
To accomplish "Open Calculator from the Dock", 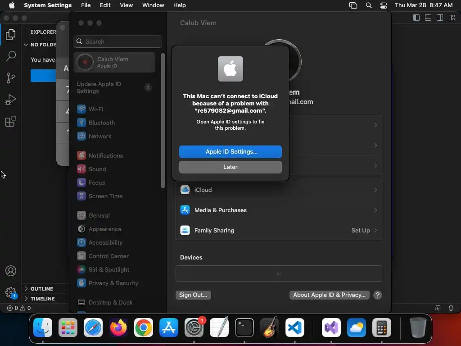I will click(x=382, y=328).
